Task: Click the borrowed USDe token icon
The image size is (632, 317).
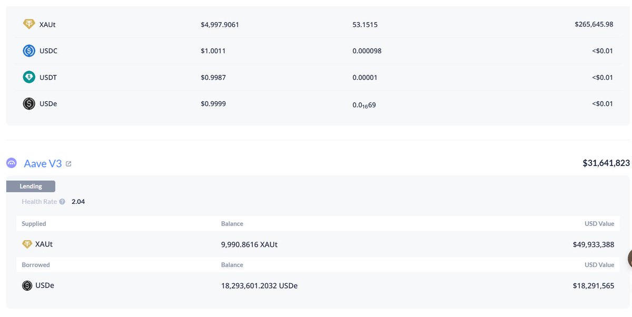Action: [x=27, y=285]
